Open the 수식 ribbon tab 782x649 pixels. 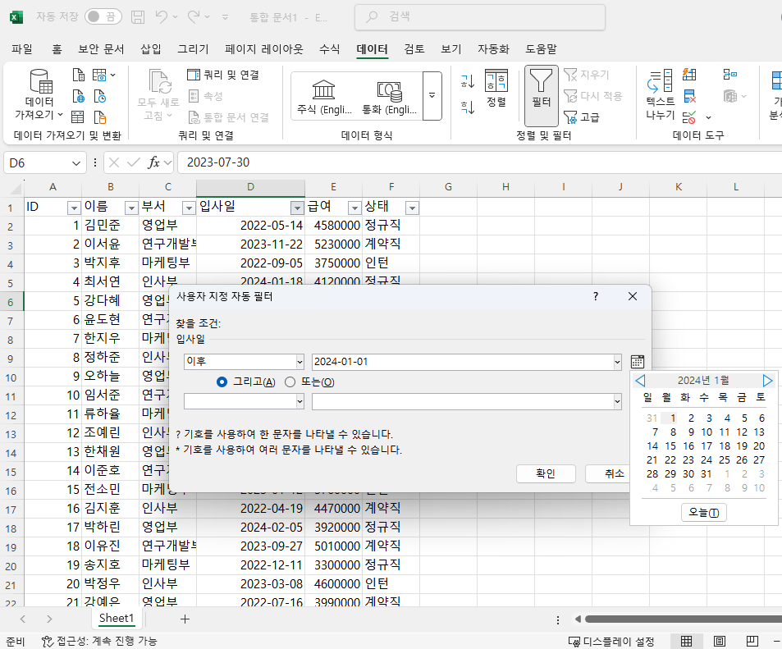coord(328,48)
